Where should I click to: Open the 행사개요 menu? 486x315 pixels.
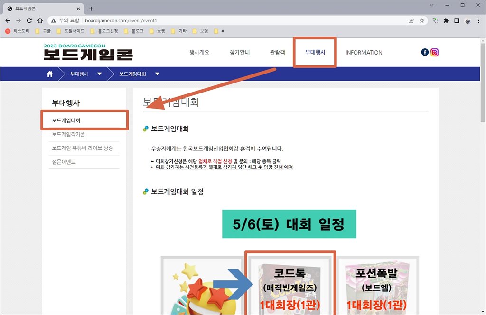[199, 52]
